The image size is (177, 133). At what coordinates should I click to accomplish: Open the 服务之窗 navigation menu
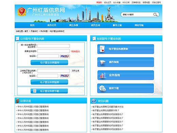coord(117,25)
